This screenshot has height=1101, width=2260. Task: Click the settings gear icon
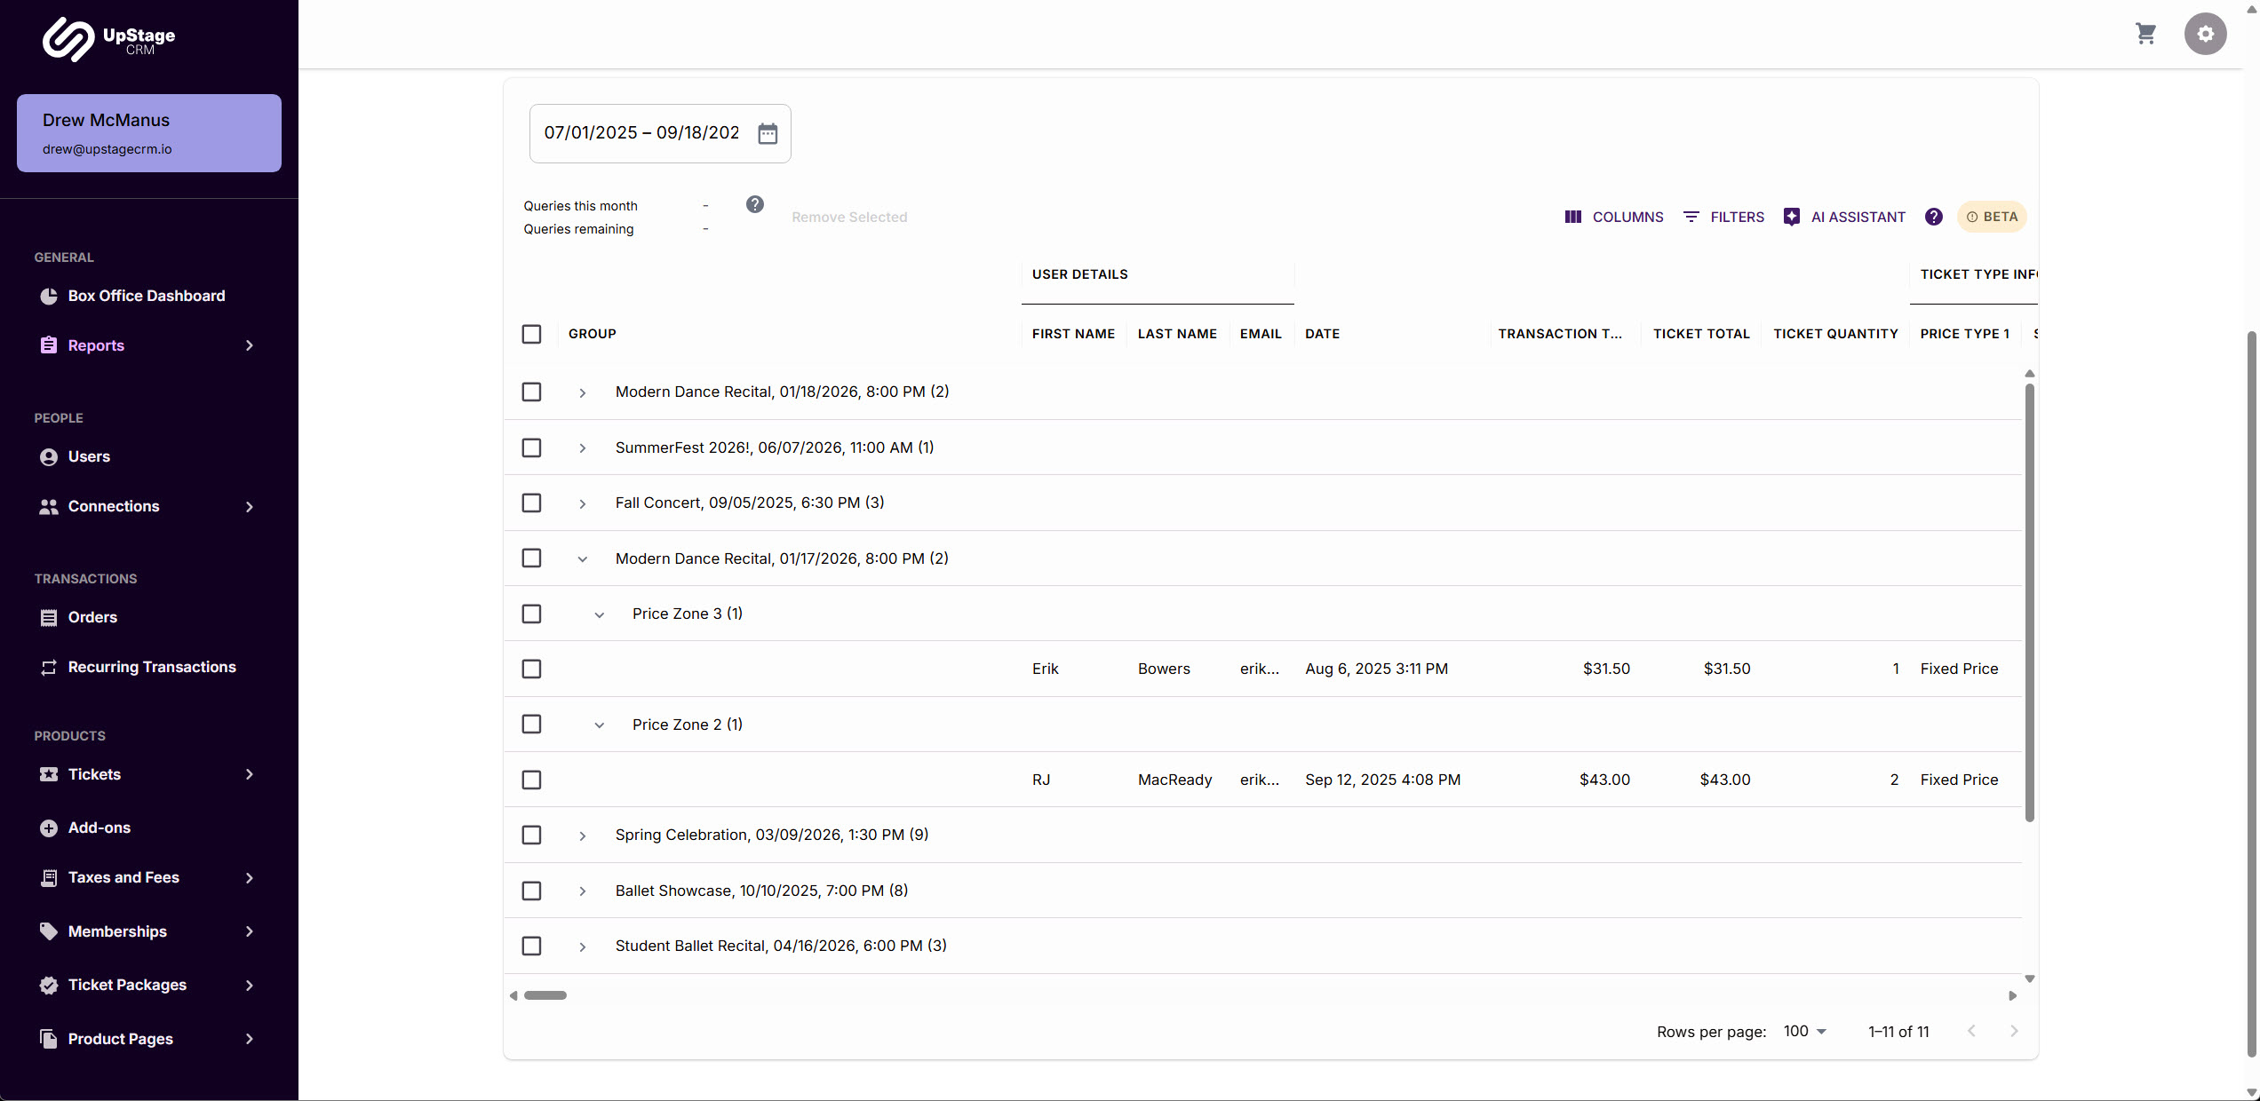point(2205,34)
